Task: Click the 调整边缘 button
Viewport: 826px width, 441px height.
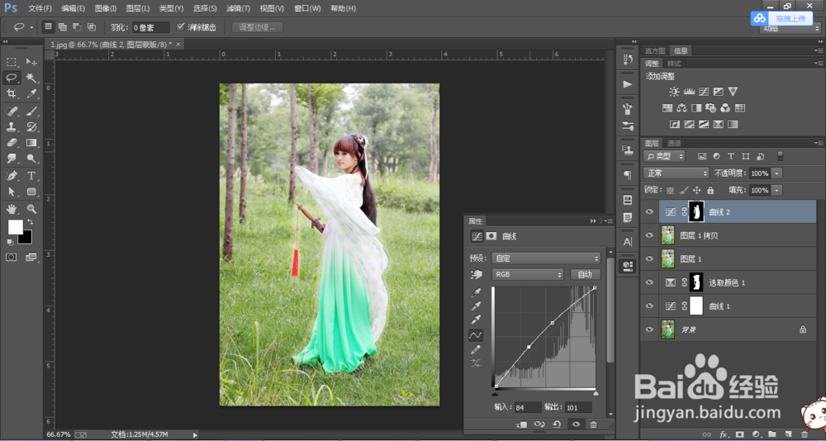Action: (258, 27)
